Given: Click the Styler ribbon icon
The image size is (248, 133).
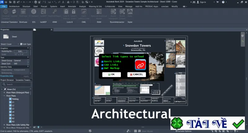Looking at the screenshot, I should 130,13.
